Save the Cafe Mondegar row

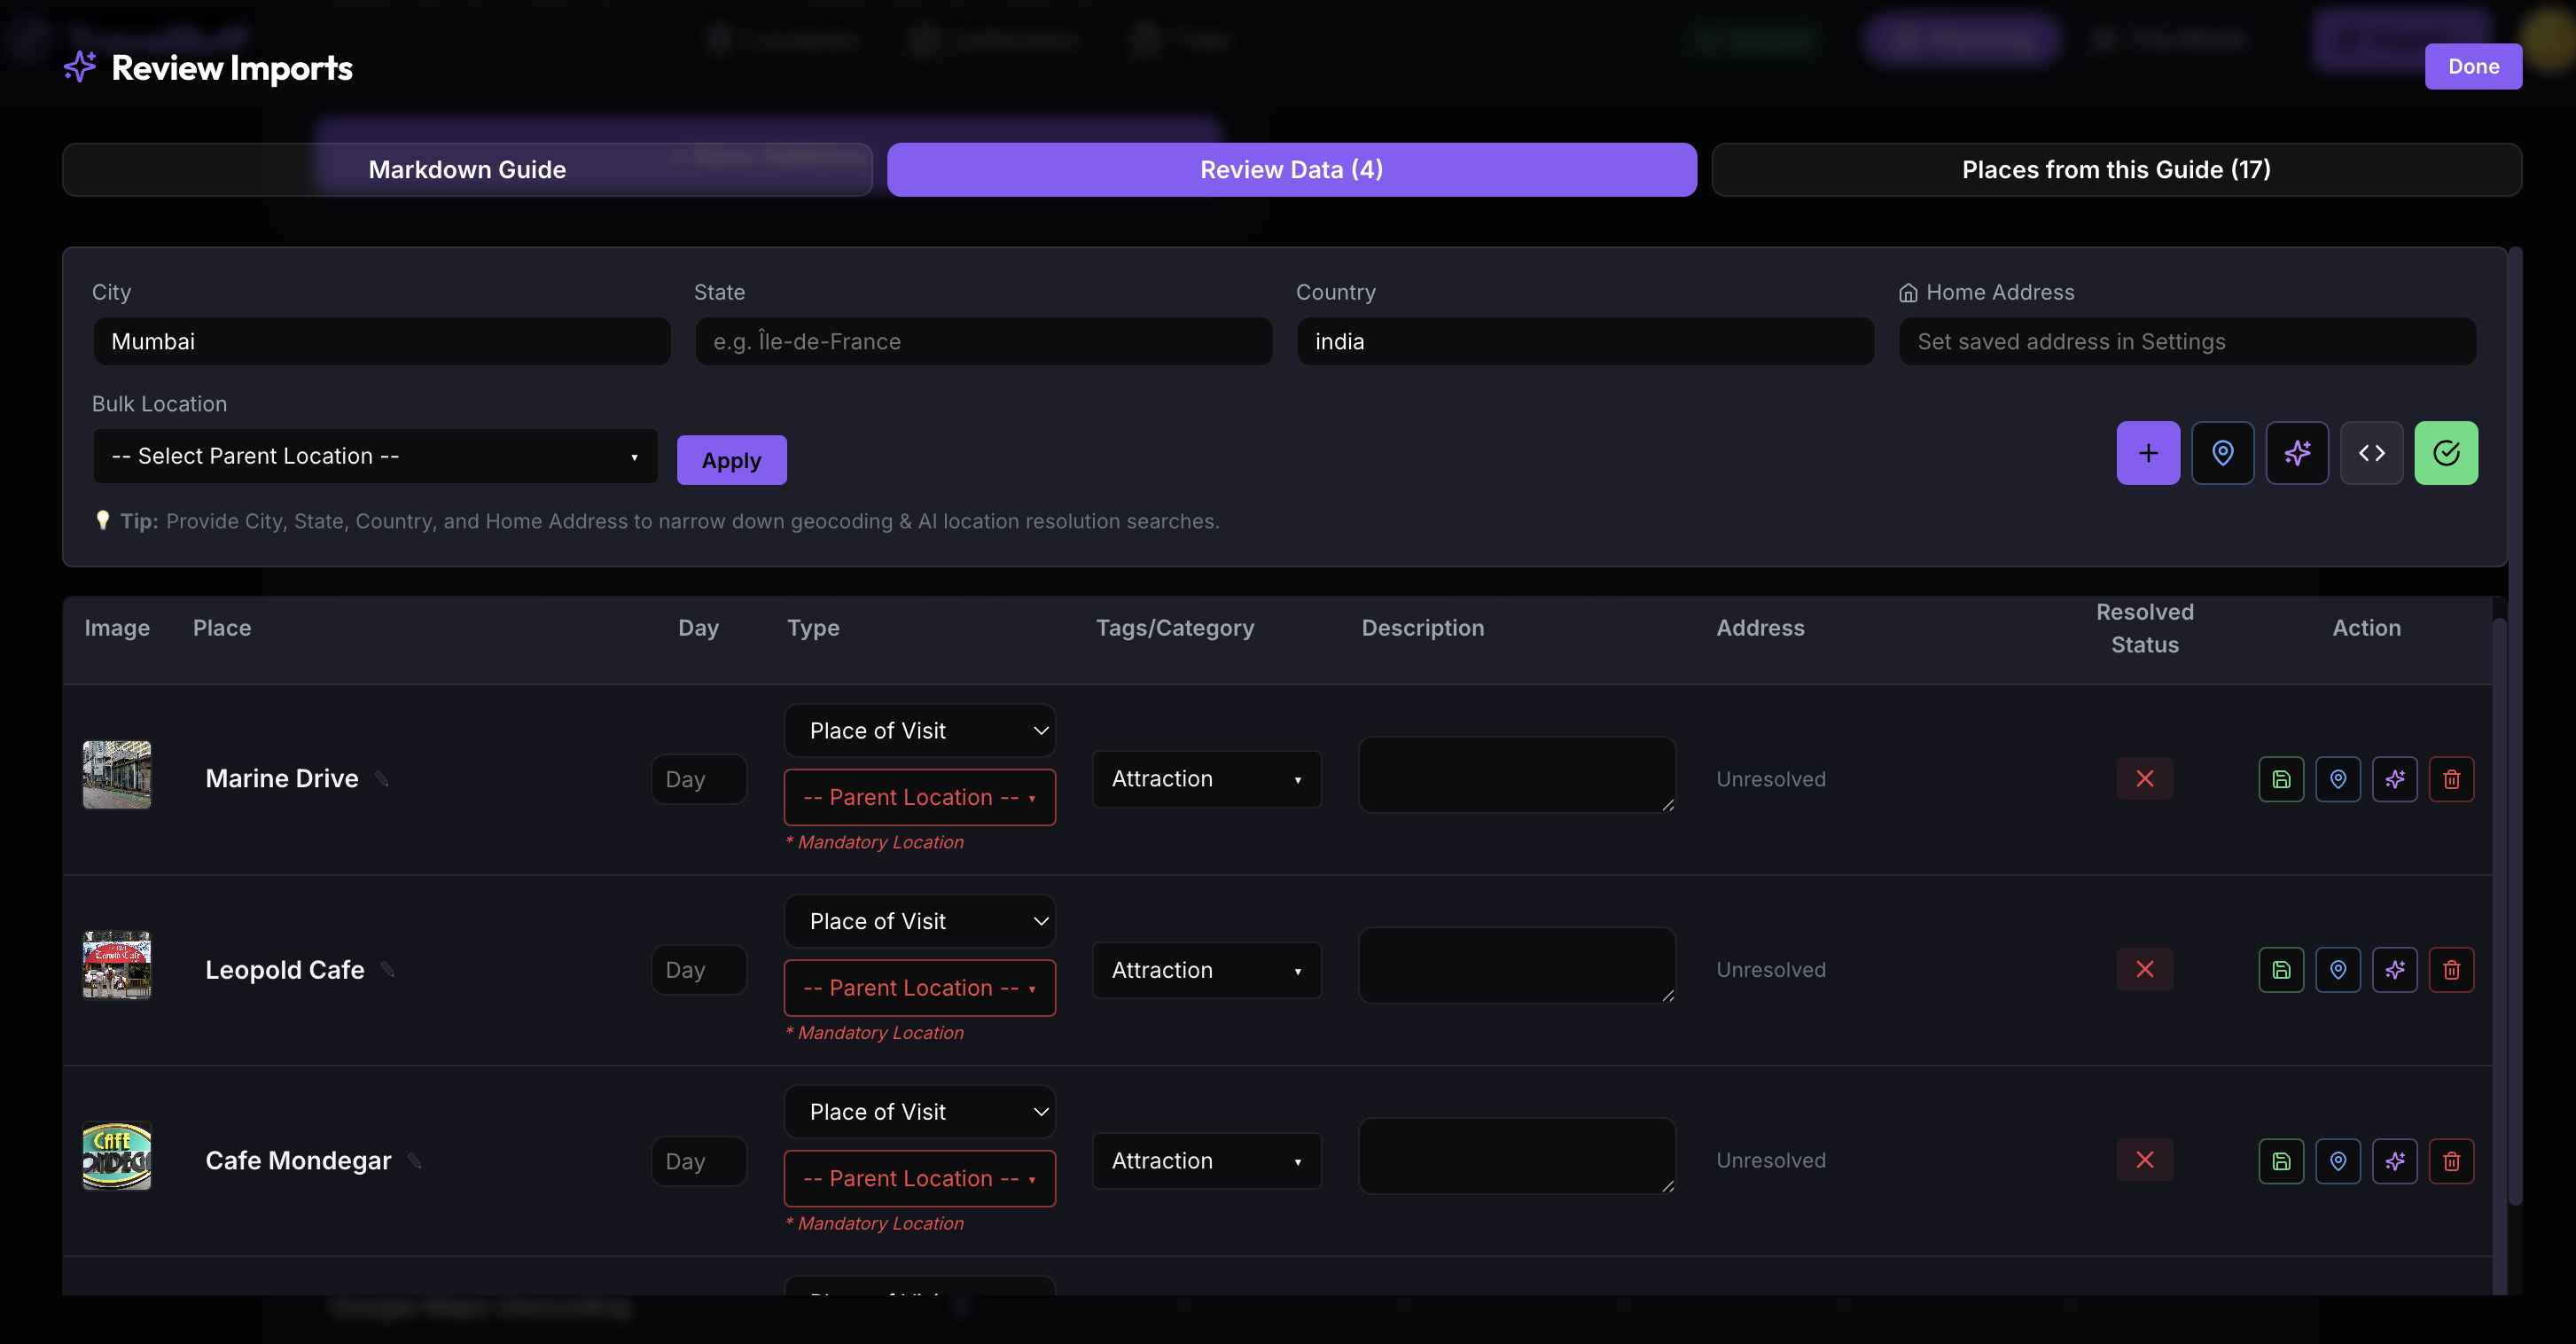(x=2281, y=1161)
